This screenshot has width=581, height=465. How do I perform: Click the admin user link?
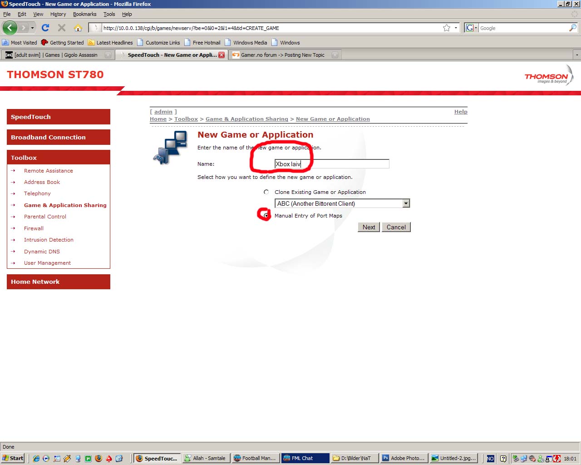[163, 112]
